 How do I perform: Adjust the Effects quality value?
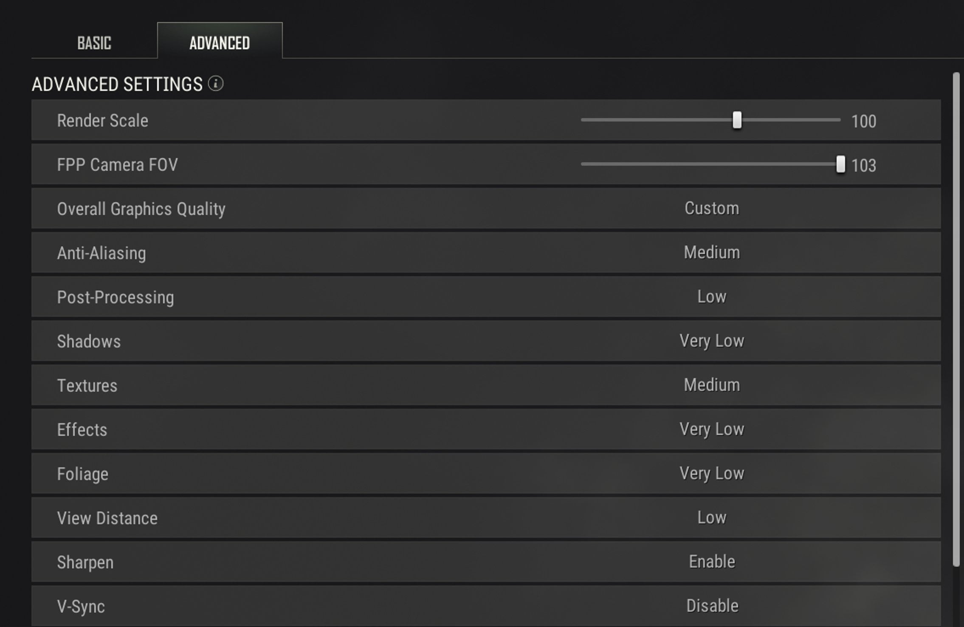[x=711, y=429]
